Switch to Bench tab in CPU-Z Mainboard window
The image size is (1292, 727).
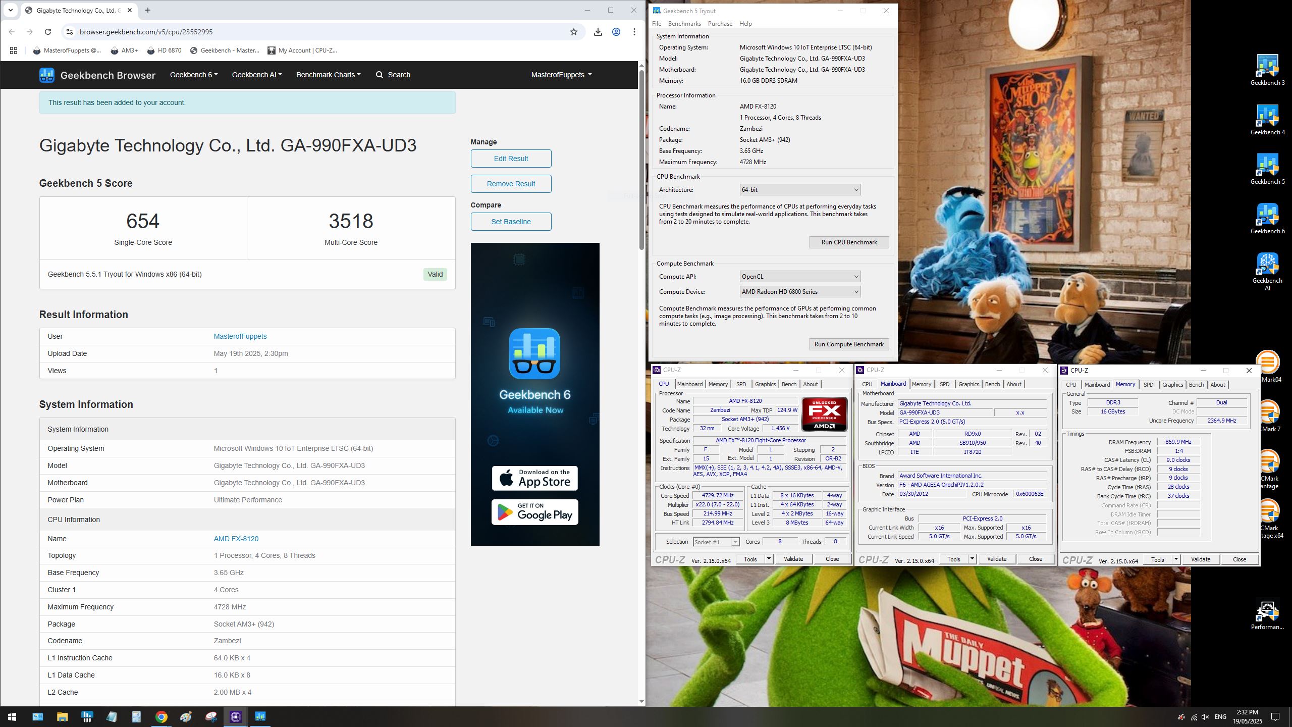(x=992, y=384)
